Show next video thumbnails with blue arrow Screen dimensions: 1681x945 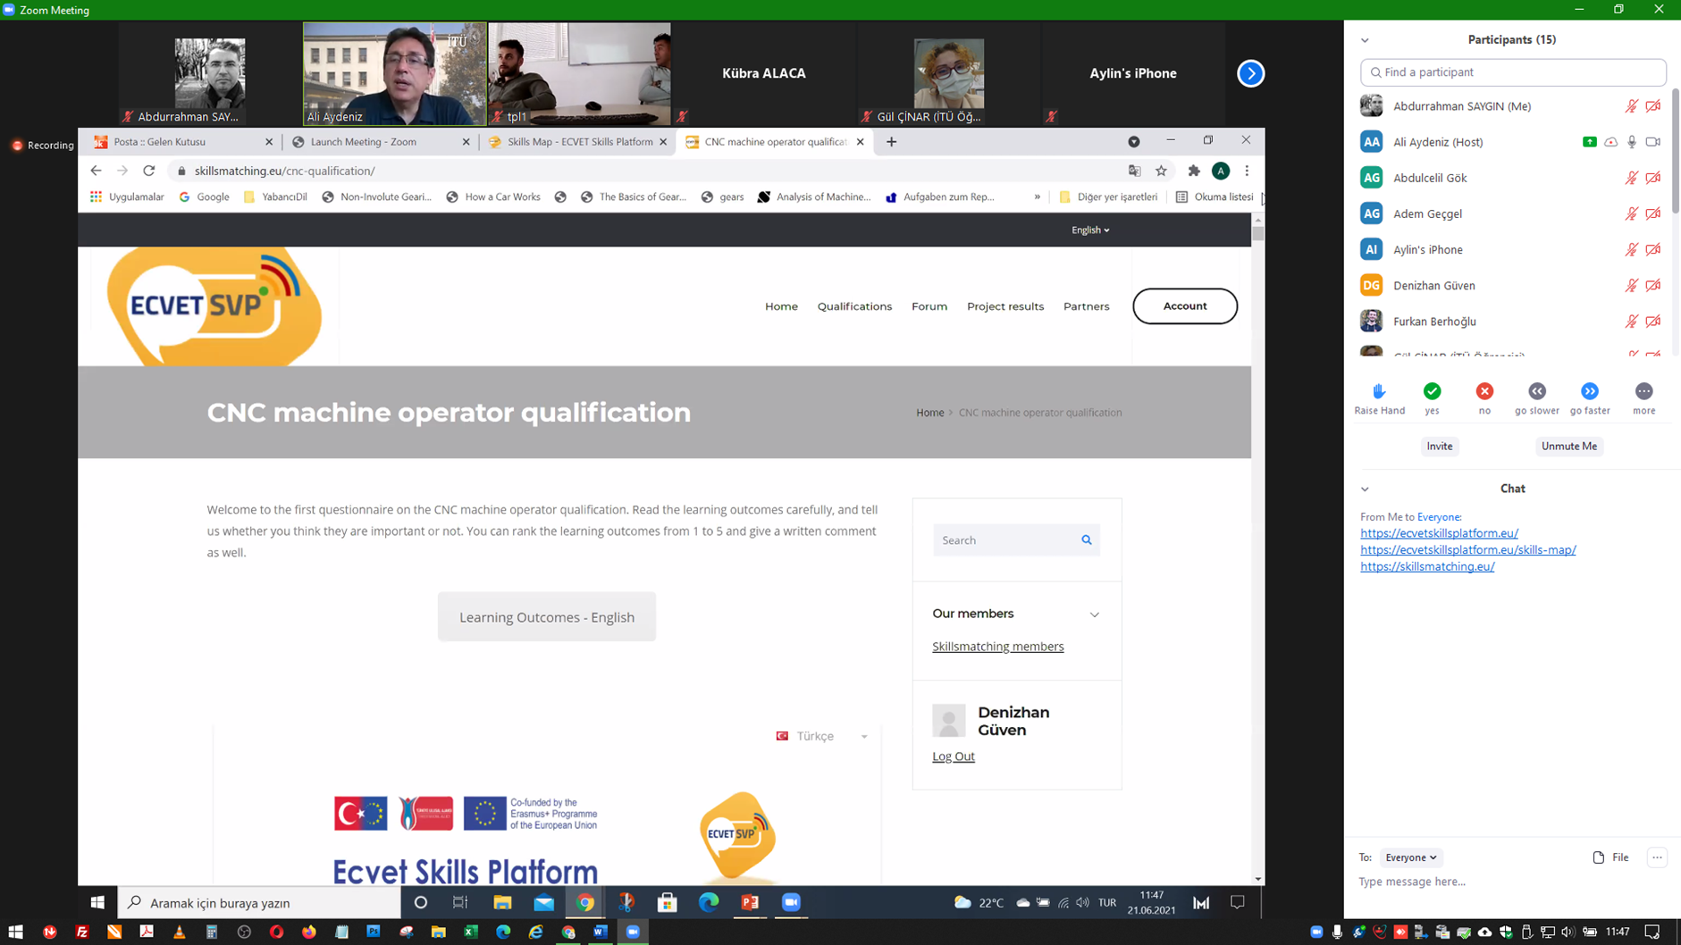1250,73
